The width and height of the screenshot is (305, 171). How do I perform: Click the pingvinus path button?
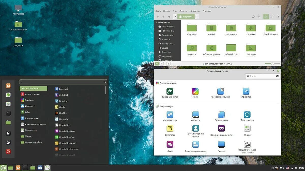tap(186, 17)
